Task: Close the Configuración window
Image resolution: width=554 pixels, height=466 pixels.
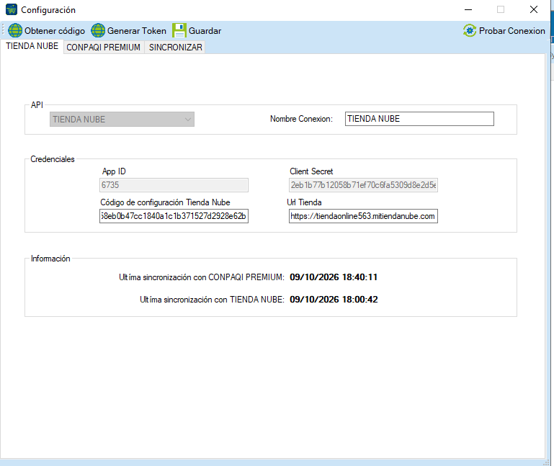Action: (534, 9)
